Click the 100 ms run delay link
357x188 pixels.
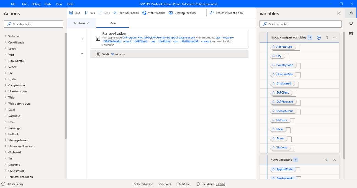point(220,184)
